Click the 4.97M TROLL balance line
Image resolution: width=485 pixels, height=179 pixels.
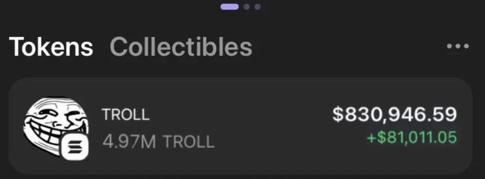158,142
